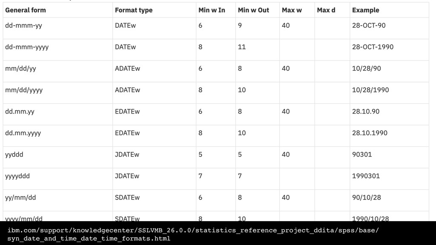Click the 90/10/28 example cell
Screen dimensions: 436x245
tap(367, 197)
